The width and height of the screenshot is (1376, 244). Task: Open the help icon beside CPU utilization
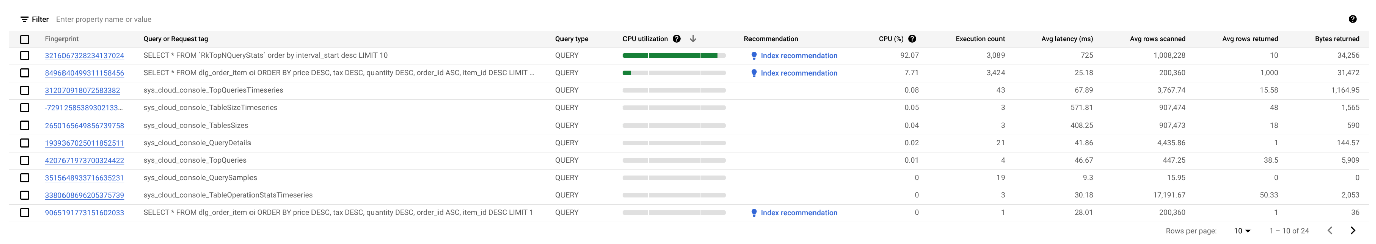pyautogui.click(x=677, y=39)
